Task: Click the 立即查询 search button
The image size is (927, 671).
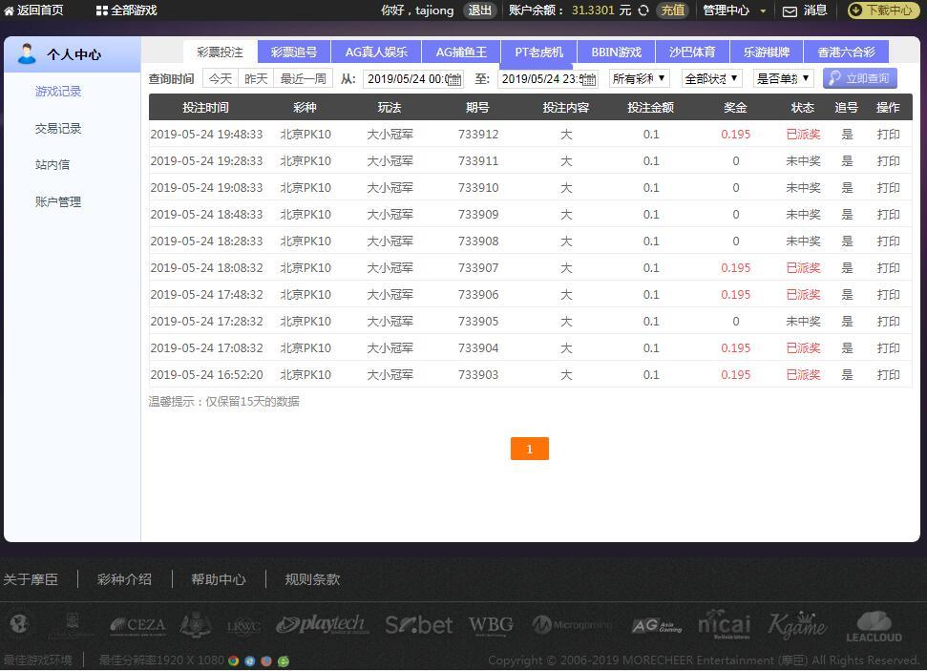Action: pos(859,78)
